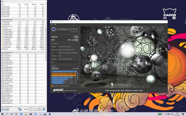Click the brown Identical System legend swatch
This screenshot has height=116, width=186.
click(60, 86)
